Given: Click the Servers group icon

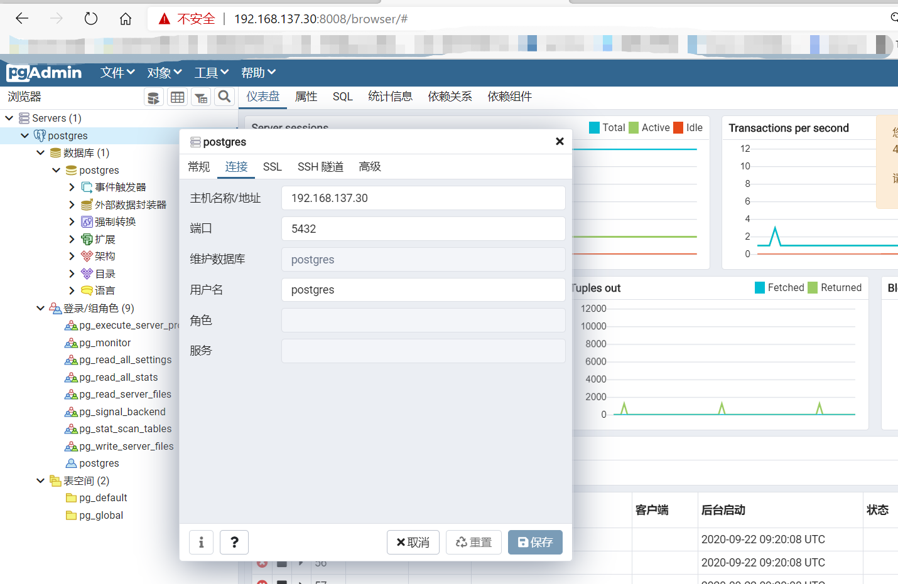Looking at the screenshot, I should 24,118.
